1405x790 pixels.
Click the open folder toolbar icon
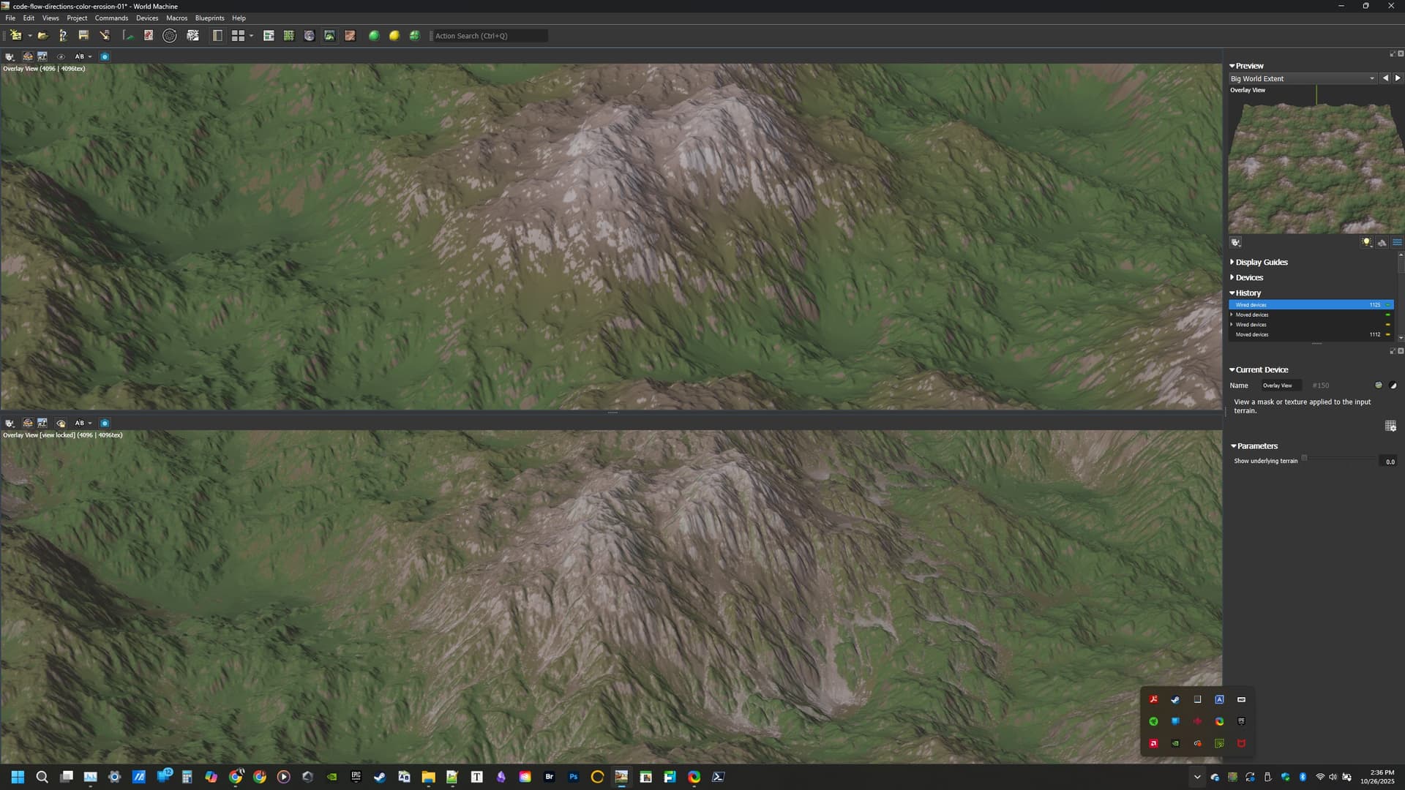43,36
